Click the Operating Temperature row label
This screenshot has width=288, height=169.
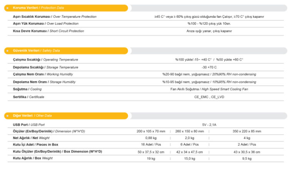pos(45,60)
